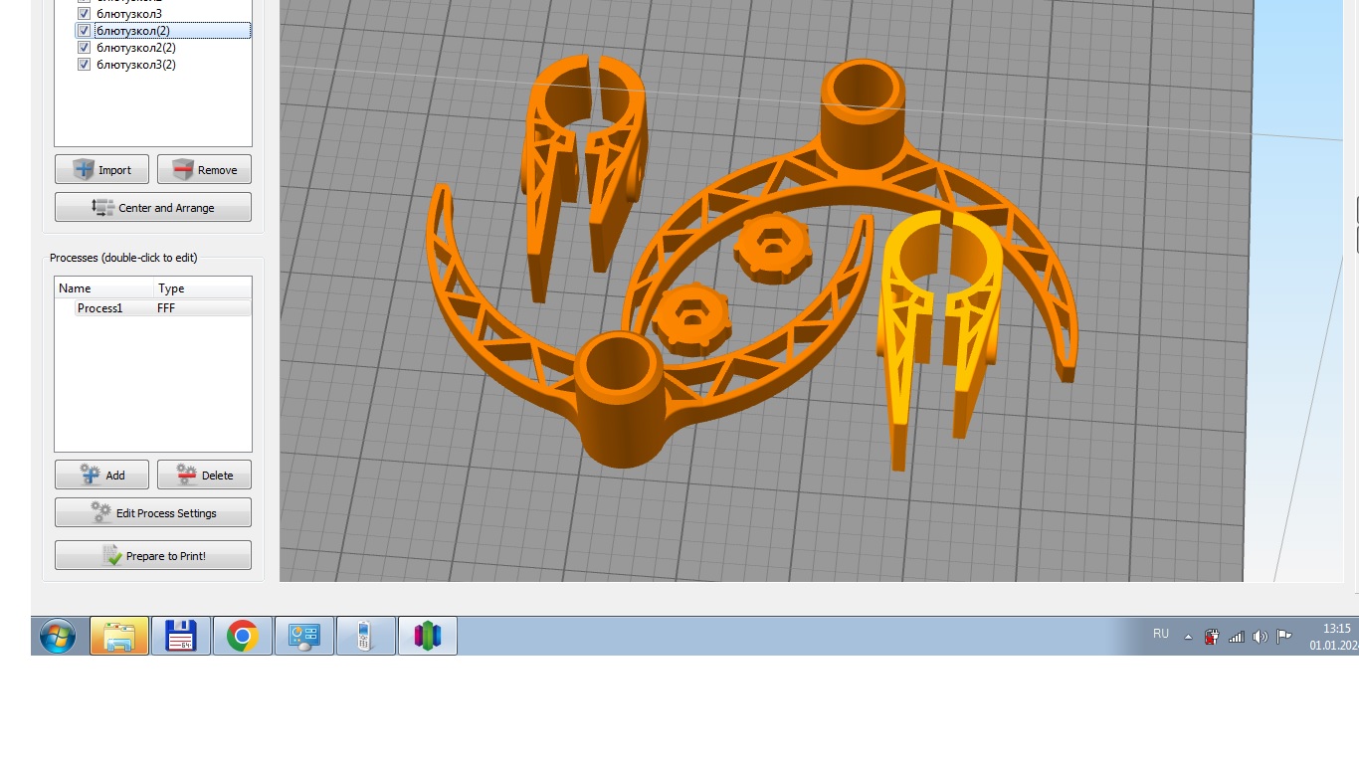Sort processes by Name column header

coord(104,288)
